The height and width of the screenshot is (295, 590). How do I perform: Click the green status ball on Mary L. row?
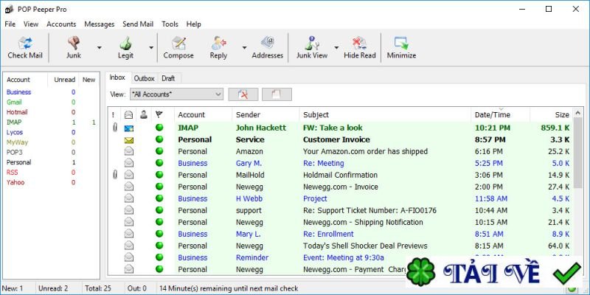click(159, 234)
